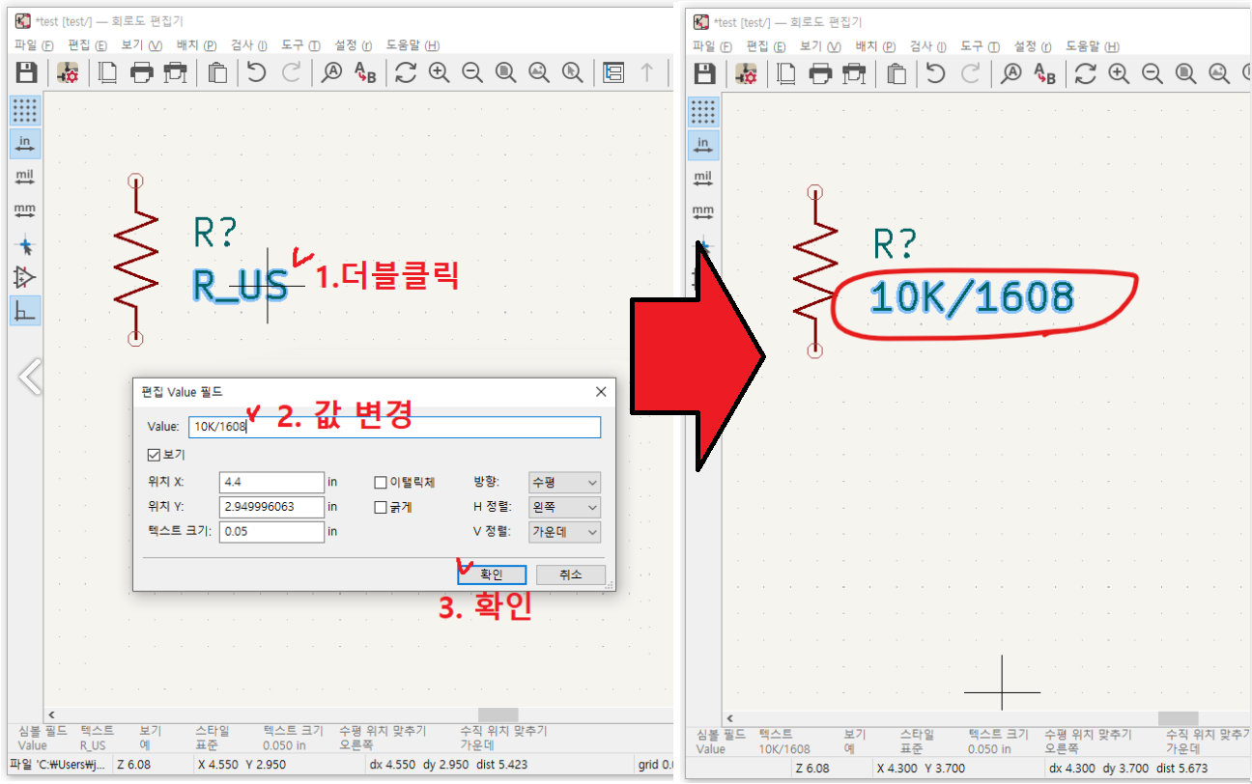Open the 방향 orientation dropdown
This screenshot has width=1252, height=784.
tap(564, 482)
